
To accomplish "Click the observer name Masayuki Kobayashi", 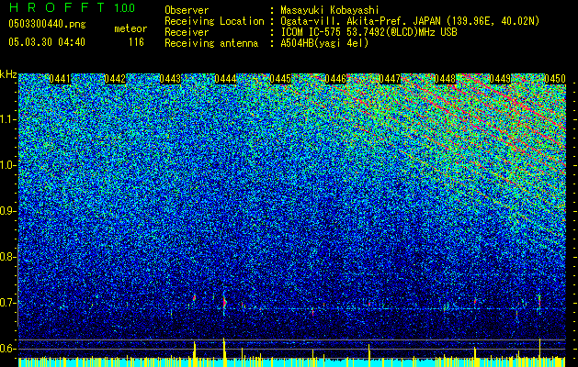I will pos(330,10).
